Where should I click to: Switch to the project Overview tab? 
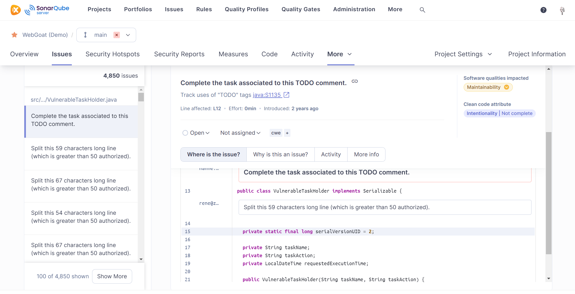tap(24, 54)
